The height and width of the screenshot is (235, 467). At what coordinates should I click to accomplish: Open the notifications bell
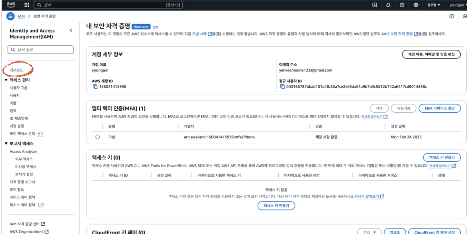(x=388, y=5)
